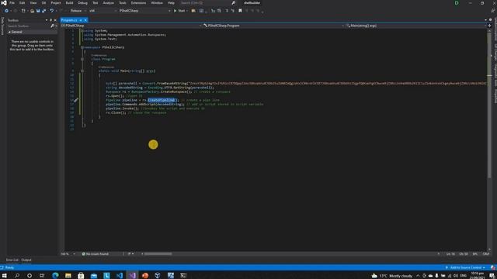Click the Navigate Backward toolbar icon
The width and height of the screenshot is (497, 279).
[6, 11]
